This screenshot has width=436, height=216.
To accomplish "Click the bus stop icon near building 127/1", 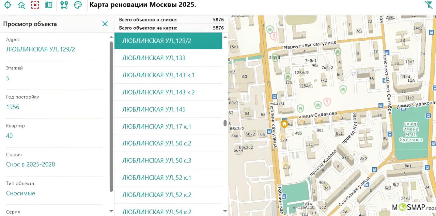I will pyautogui.click(x=275, y=97).
